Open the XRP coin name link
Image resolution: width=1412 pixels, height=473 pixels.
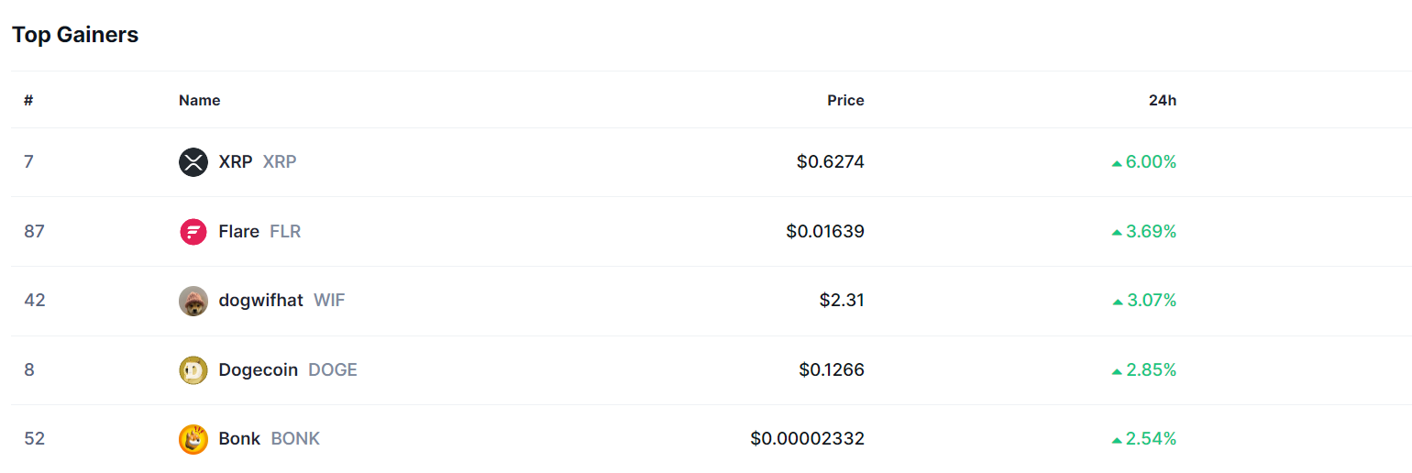[236, 162]
